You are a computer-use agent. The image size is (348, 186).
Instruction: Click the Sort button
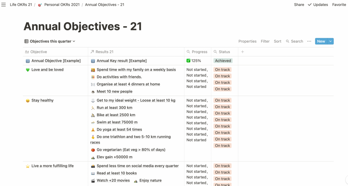point(277,41)
